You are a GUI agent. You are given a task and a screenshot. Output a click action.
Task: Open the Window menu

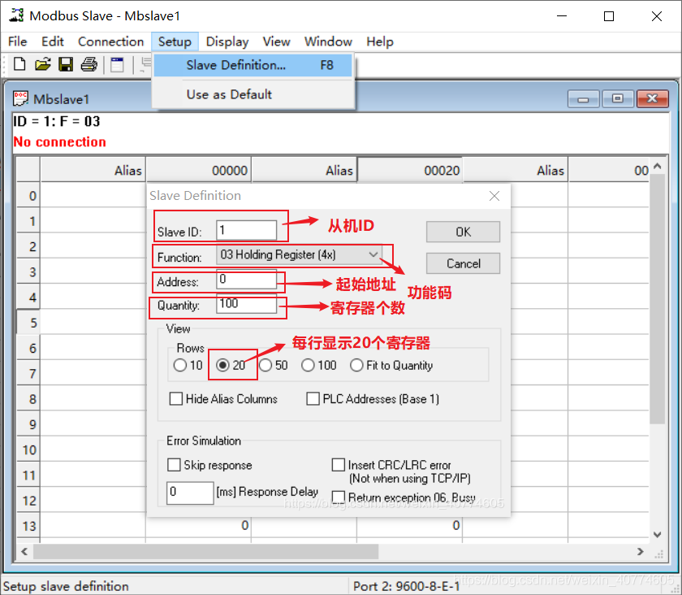point(328,41)
